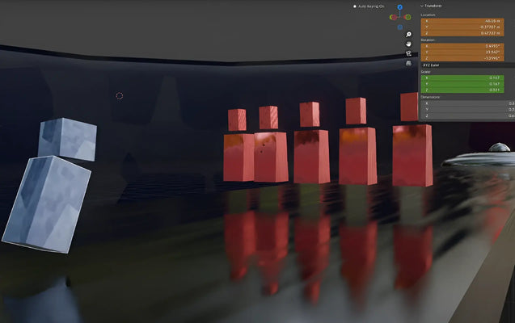Screen dimensions: 515x323
Task: Select the blue block figure's head cube
Action: (x=66, y=138)
